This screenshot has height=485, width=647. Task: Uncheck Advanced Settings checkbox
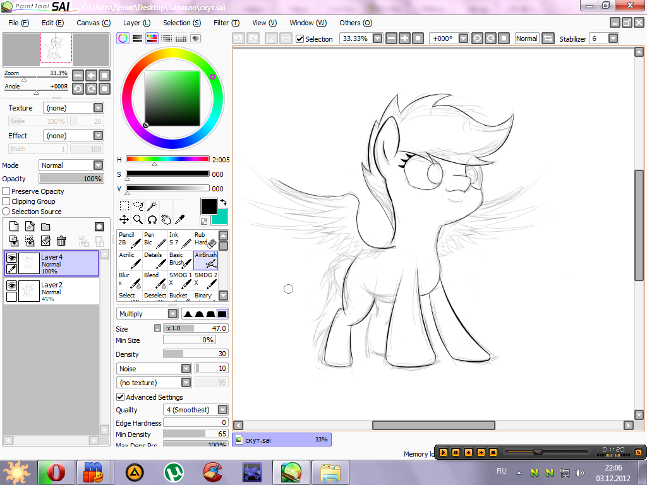coord(121,397)
